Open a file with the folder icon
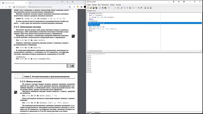Image resolution: width=203 pixels, height=114 pixels. coord(91,8)
